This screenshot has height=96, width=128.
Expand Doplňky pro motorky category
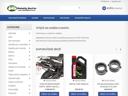pyautogui.click(x=29, y=48)
